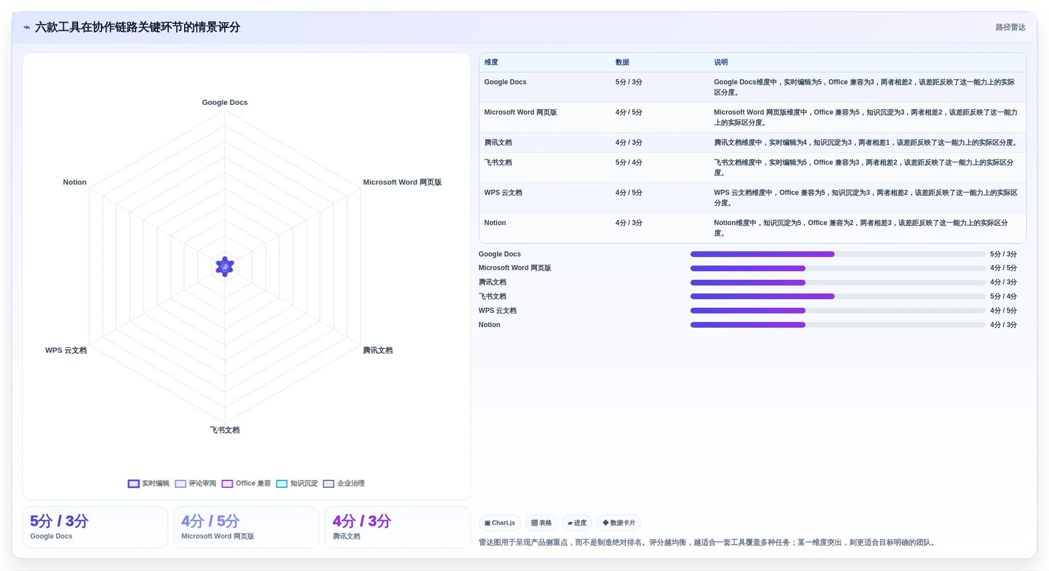Click the 表格 tag chip
1049x571 pixels.
pos(542,523)
